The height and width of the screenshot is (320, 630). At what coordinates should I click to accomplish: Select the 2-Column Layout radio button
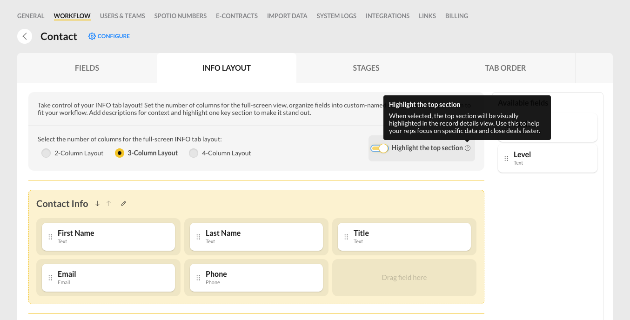pos(46,153)
